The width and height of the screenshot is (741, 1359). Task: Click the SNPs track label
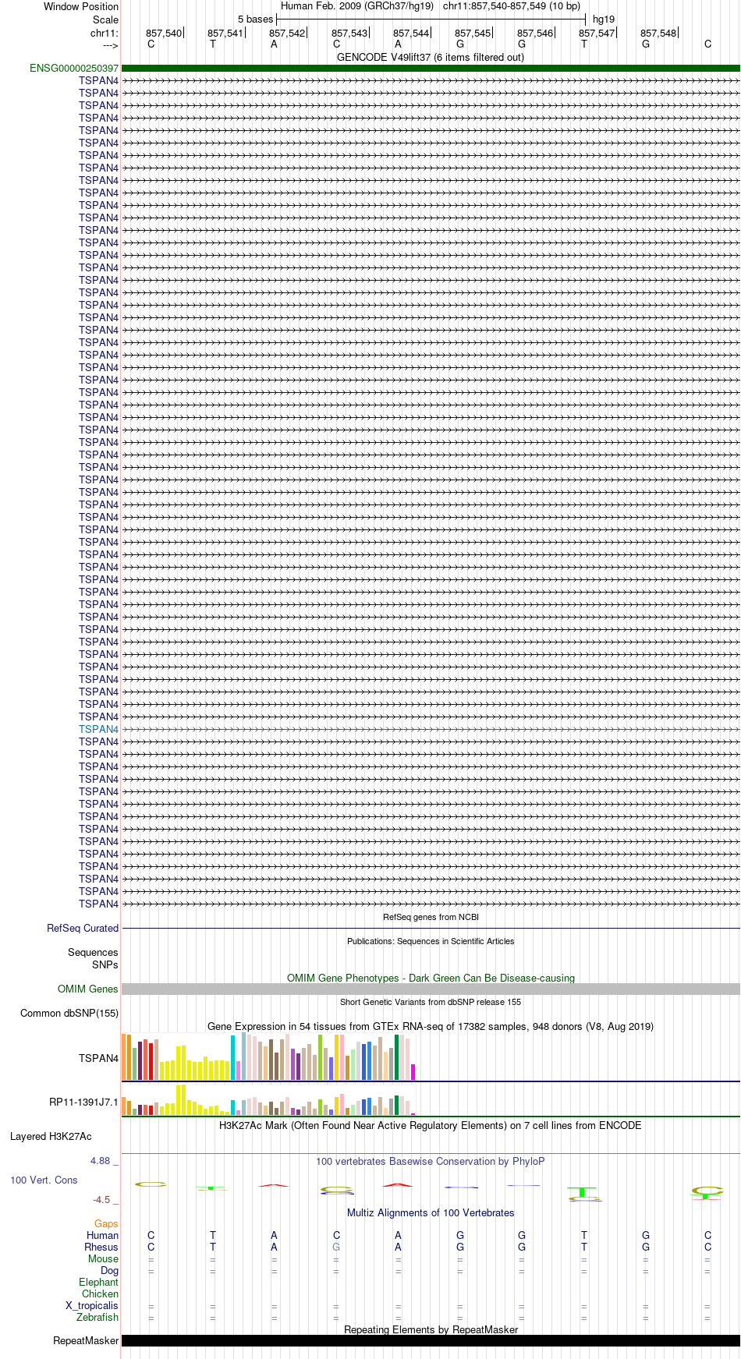pyautogui.click(x=105, y=964)
